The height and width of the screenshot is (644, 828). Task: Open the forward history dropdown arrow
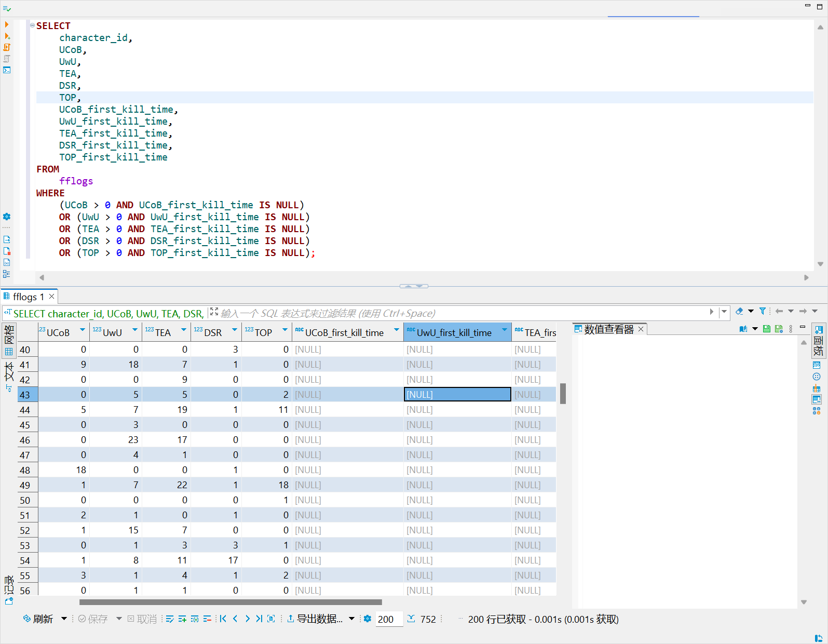[815, 311]
